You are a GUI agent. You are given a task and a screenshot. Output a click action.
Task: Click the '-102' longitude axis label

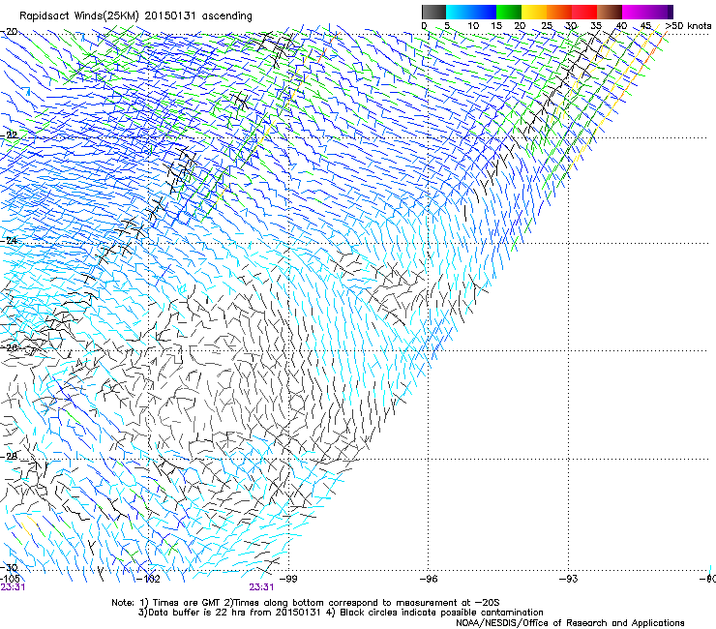pos(149,579)
